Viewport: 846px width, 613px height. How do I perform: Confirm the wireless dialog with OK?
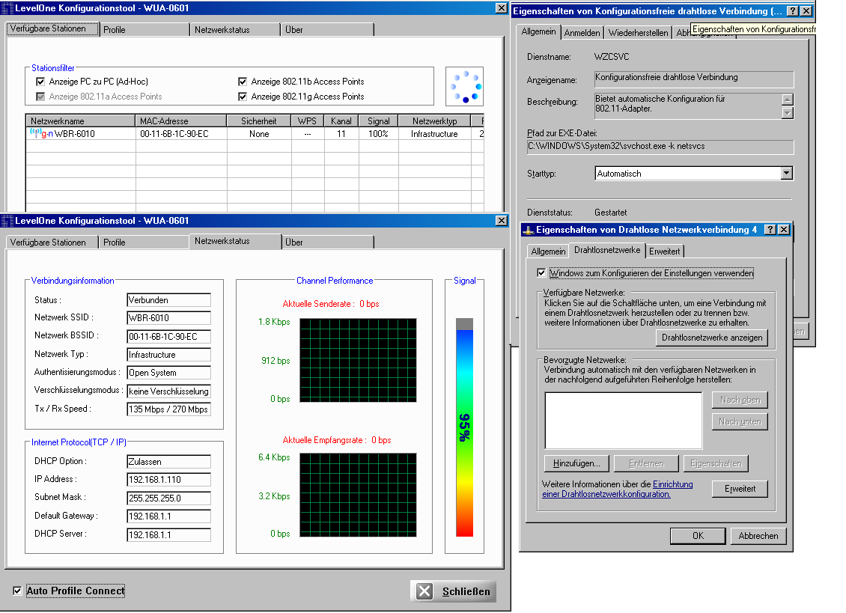(699, 536)
